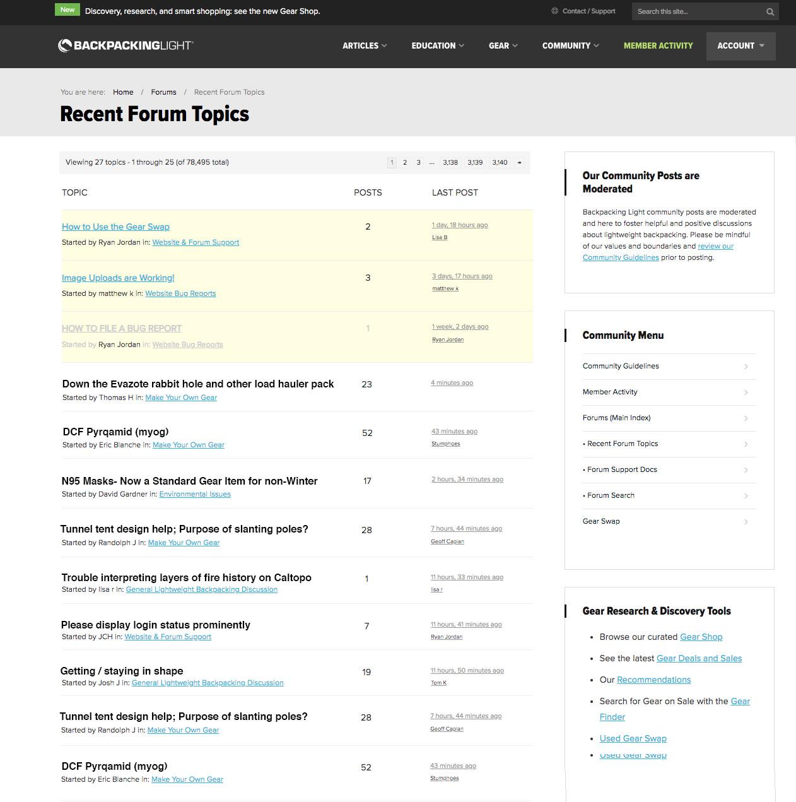Click the search magnifier icon

770,11
